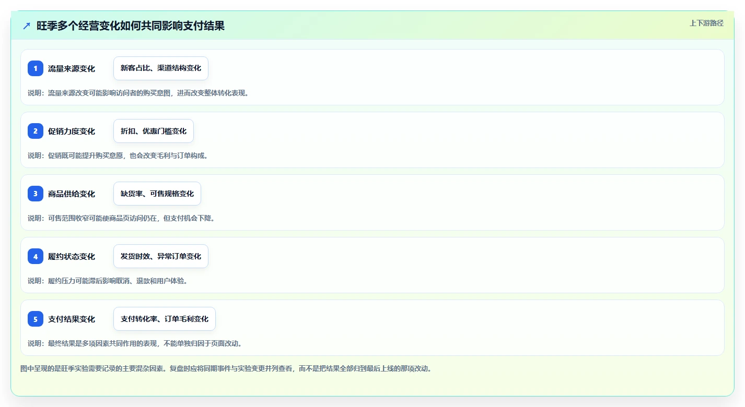Click the note about 最终结果是多项因素共同作用
This screenshot has height=407, width=745.
click(x=136, y=343)
